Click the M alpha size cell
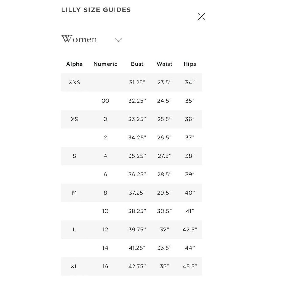The image size is (293, 293). tap(74, 193)
